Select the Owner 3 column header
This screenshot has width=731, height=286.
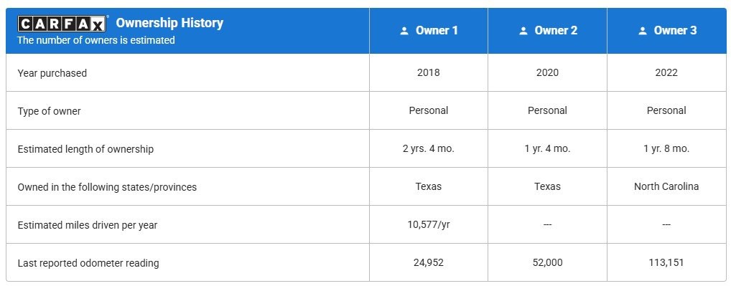[666, 31]
